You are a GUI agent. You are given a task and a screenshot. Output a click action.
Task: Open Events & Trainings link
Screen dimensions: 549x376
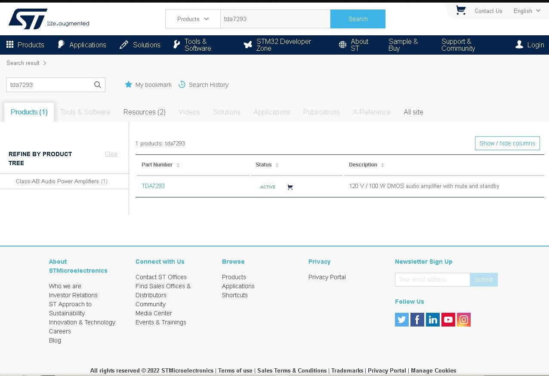coord(161,322)
